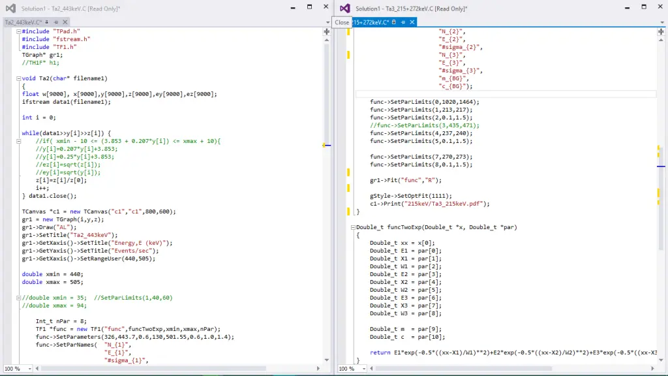
Task: Click the line 'Int_t nPar = 8;'
Action: [61, 321]
